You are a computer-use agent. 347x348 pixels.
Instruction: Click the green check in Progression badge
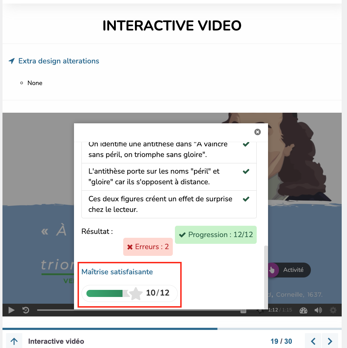(x=182, y=235)
